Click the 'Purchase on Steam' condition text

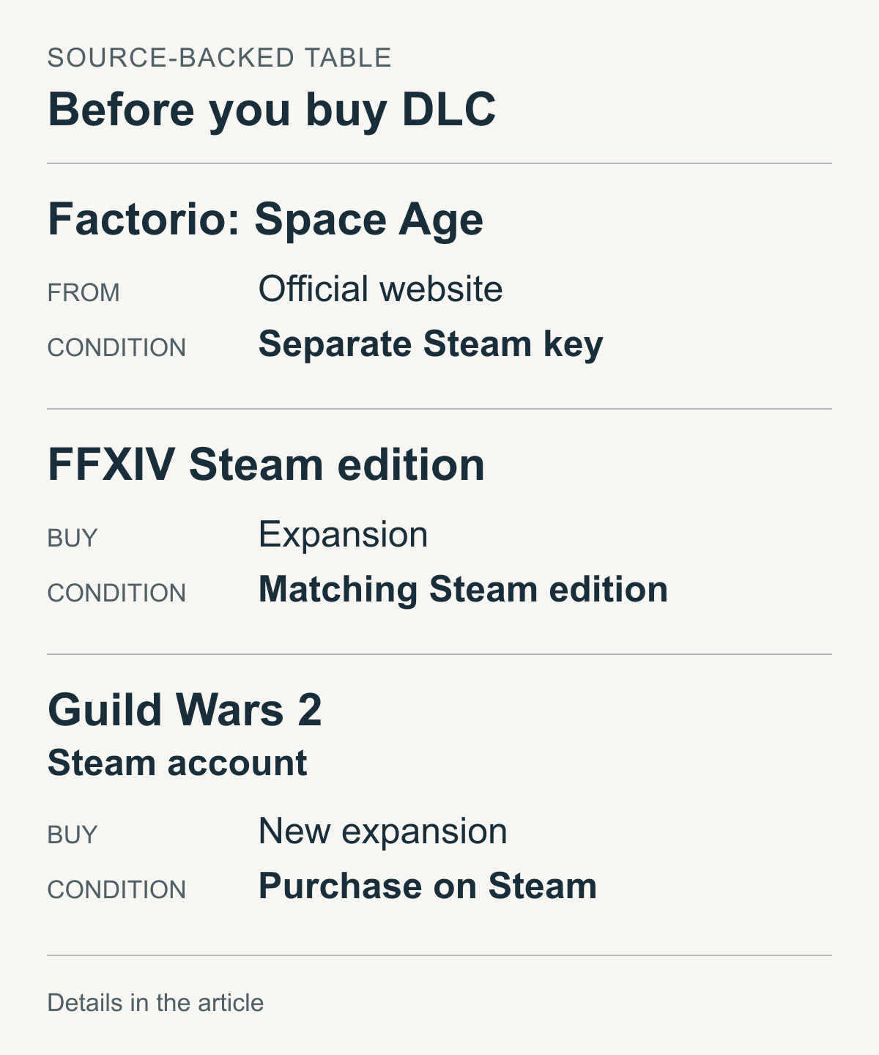[x=428, y=886]
